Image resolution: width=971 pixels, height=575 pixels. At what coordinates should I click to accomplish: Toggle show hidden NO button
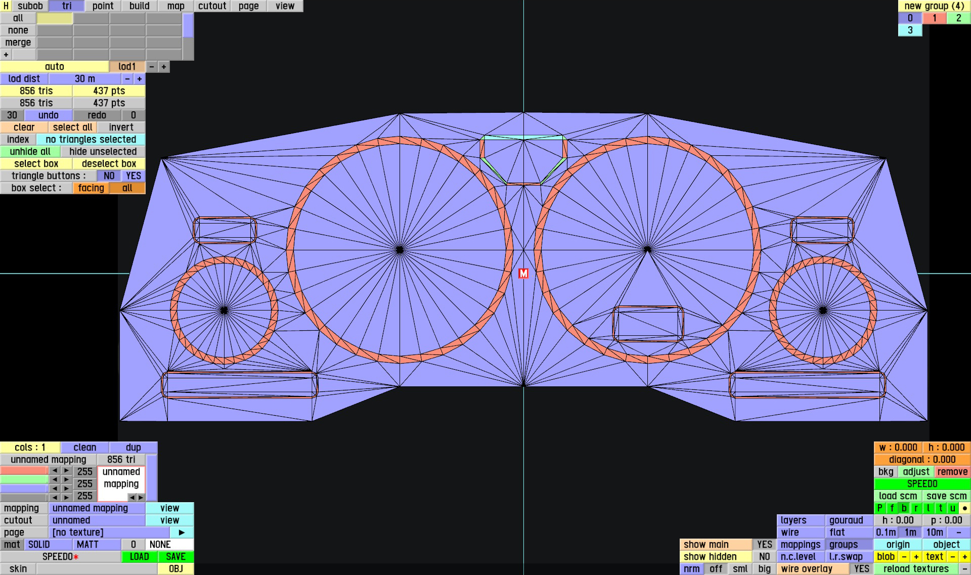pos(764,557)
